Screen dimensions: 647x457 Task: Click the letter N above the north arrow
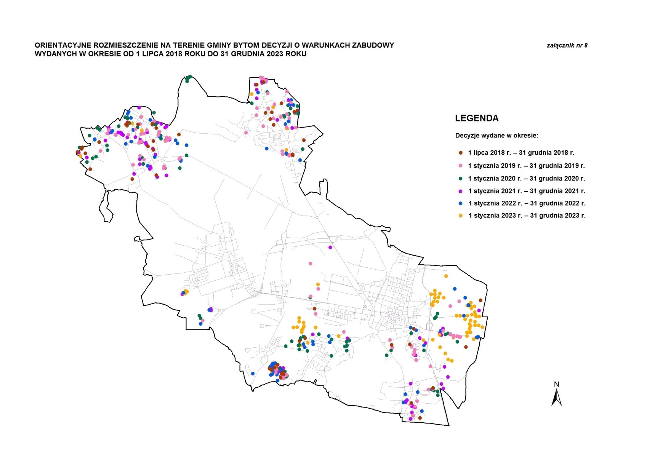point(556,384)
